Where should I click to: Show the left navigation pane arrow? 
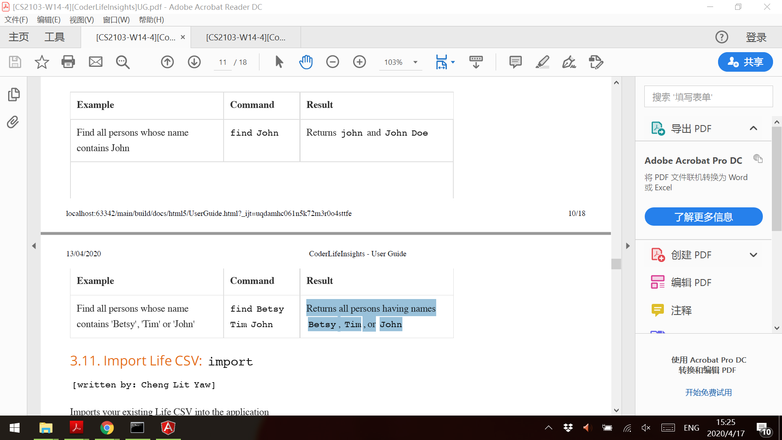(x=34, y=246)
